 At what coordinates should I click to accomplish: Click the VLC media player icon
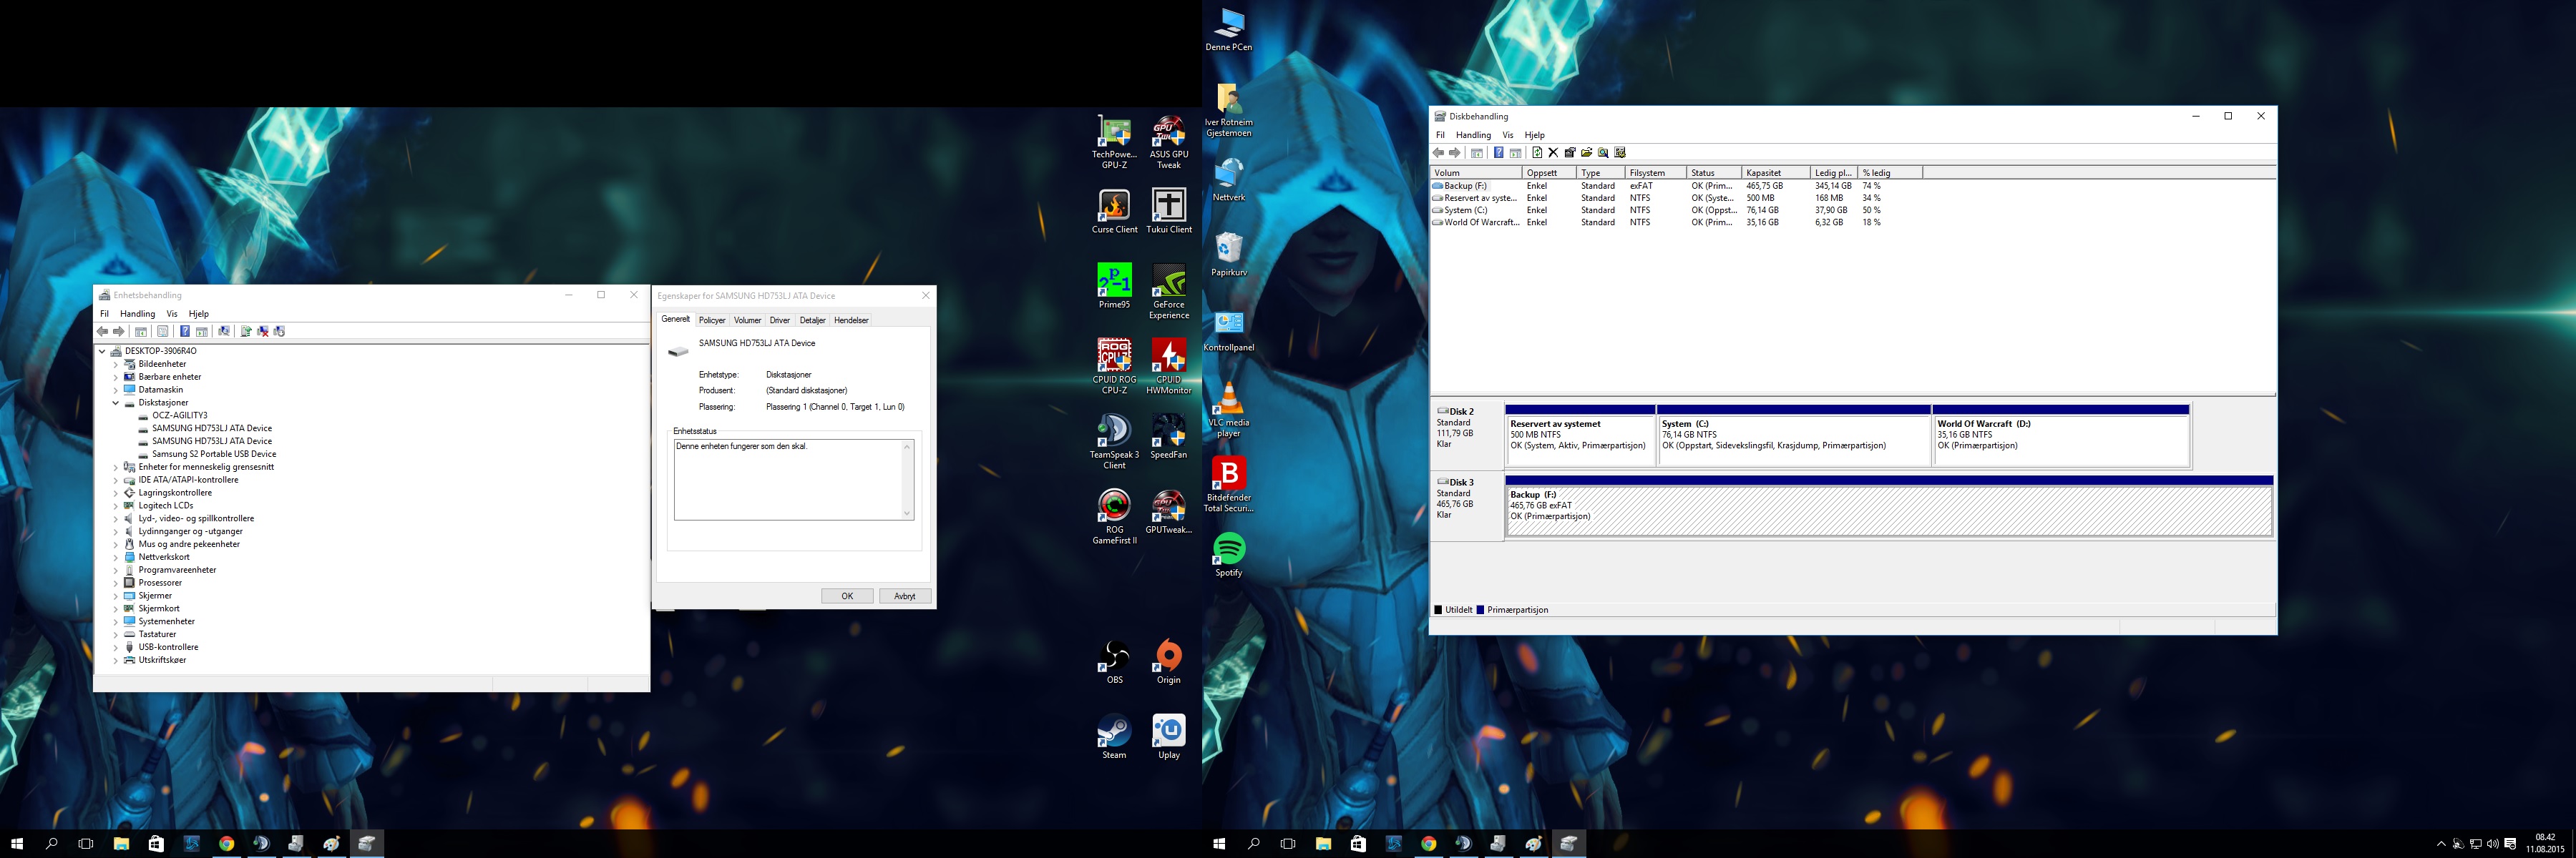click(1229, 410)
